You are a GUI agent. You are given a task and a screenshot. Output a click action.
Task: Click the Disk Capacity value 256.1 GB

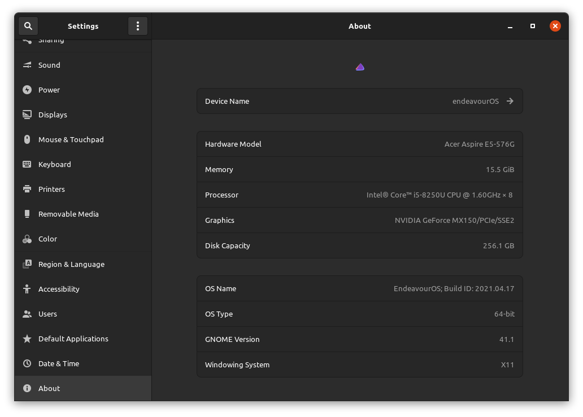[498, 246]
